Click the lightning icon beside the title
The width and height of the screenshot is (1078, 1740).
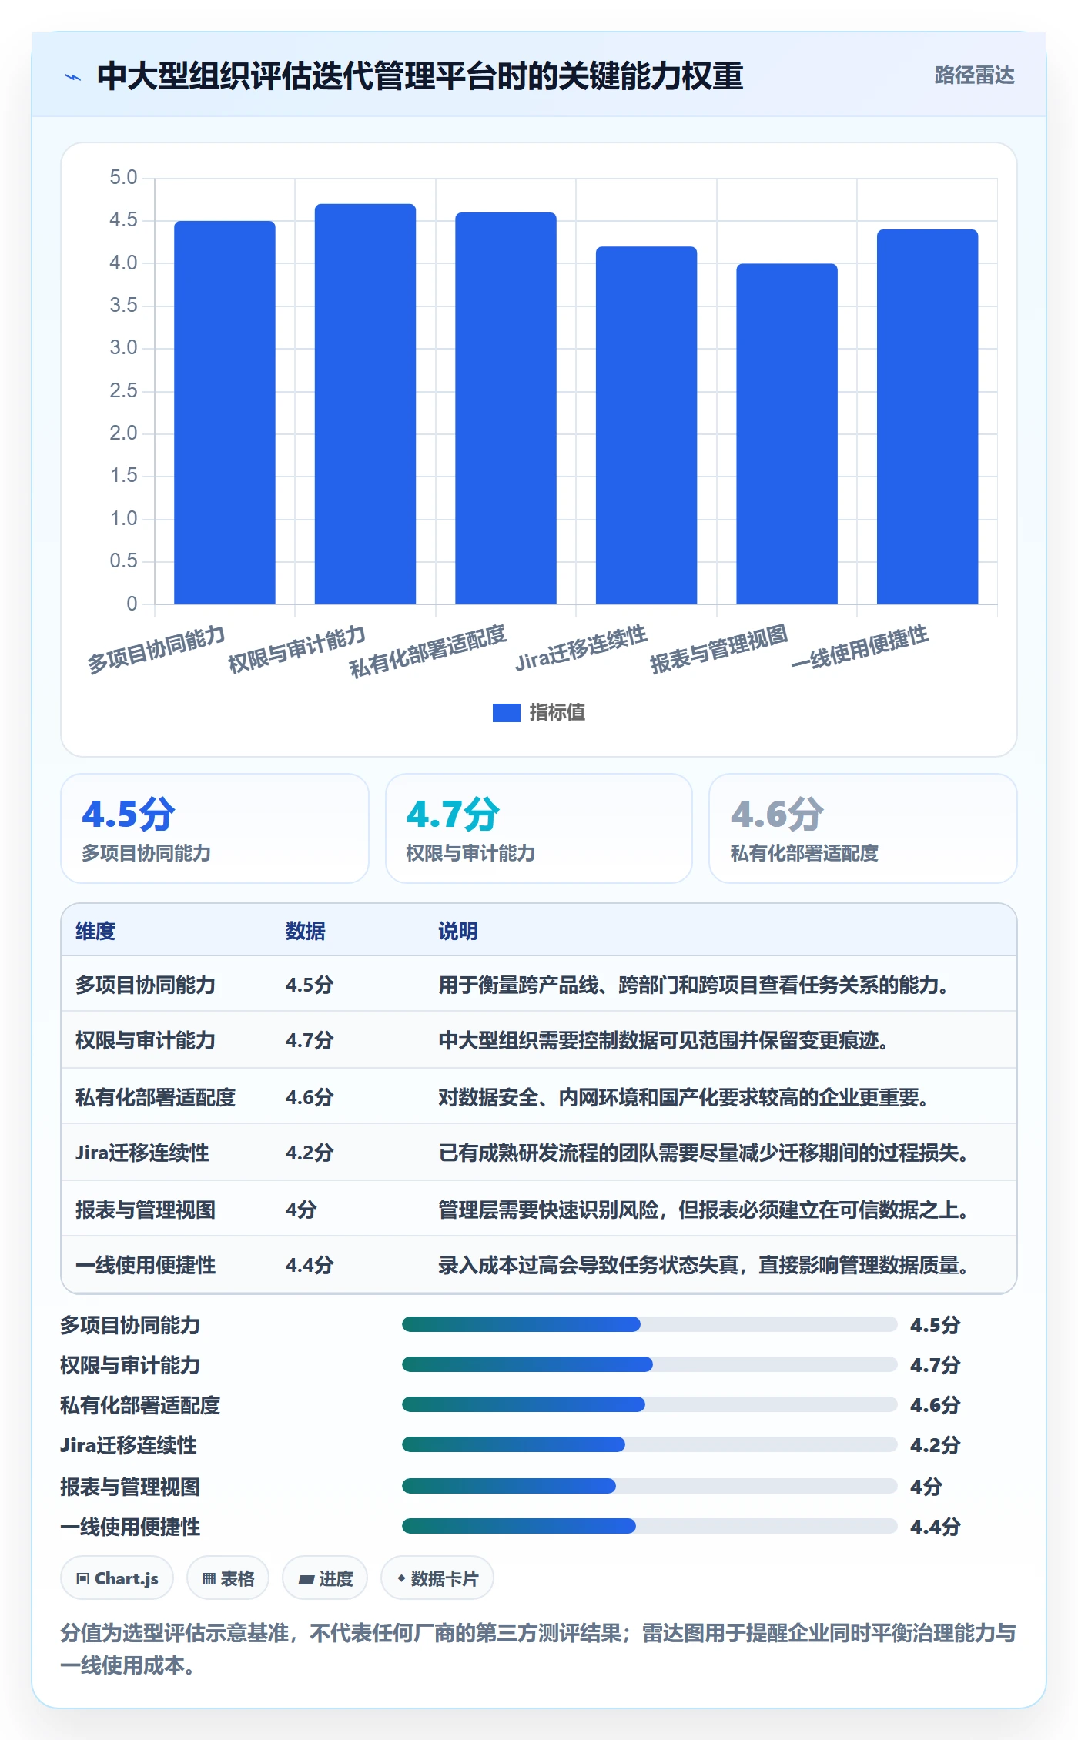point(73,76)
